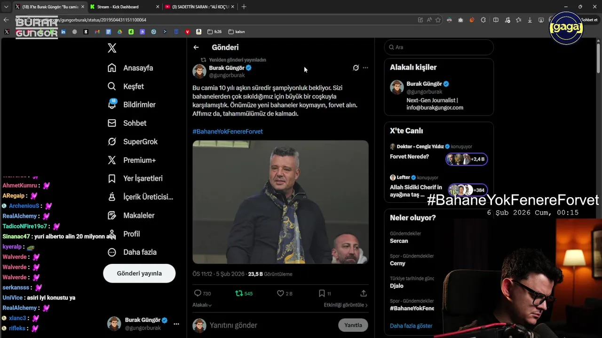Toggle the favorite star in address bar
The width and height of the screenshot is (602, 338).
438,20
